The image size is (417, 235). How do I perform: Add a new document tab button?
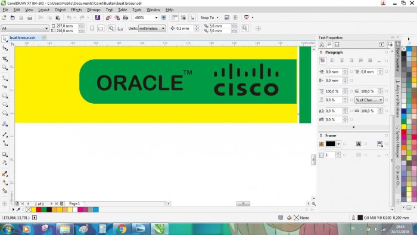(x=44, y=38)
